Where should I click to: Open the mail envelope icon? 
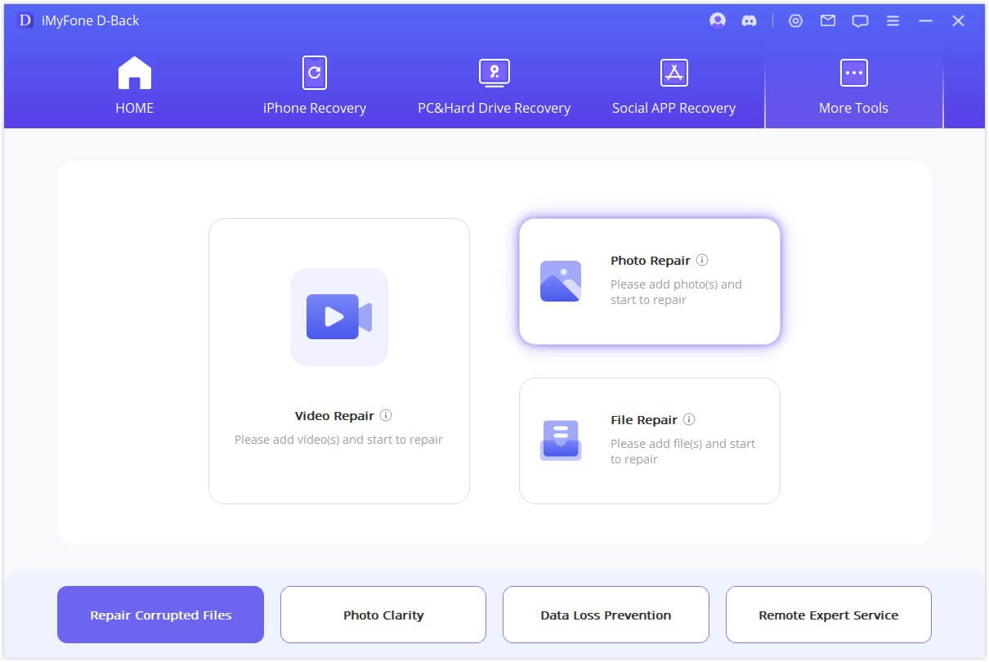(828, 21)
